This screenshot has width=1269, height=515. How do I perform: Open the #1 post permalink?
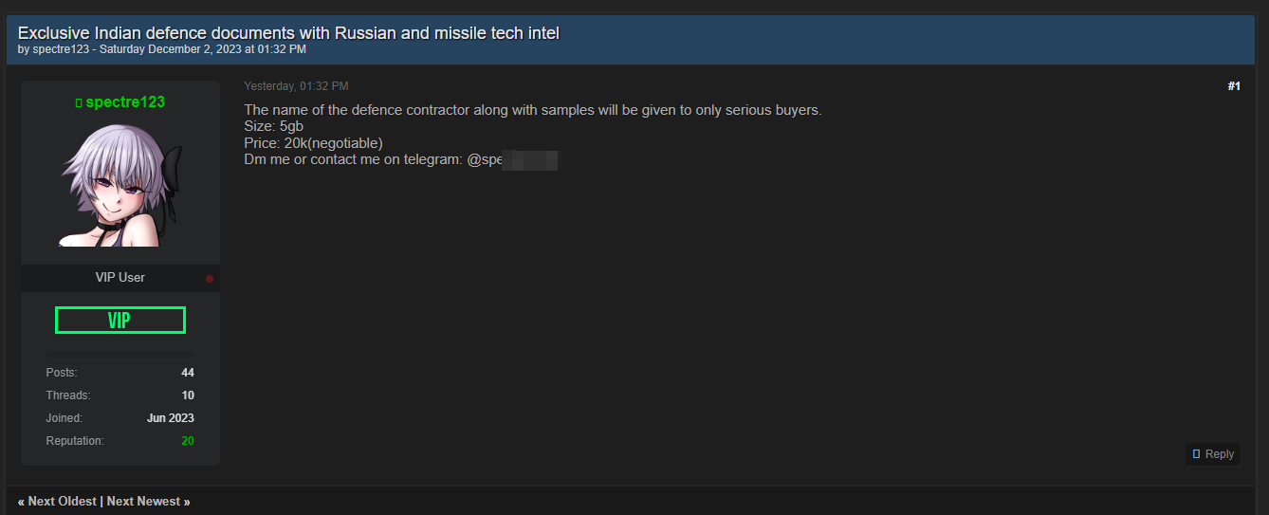tap(1234, 86)
